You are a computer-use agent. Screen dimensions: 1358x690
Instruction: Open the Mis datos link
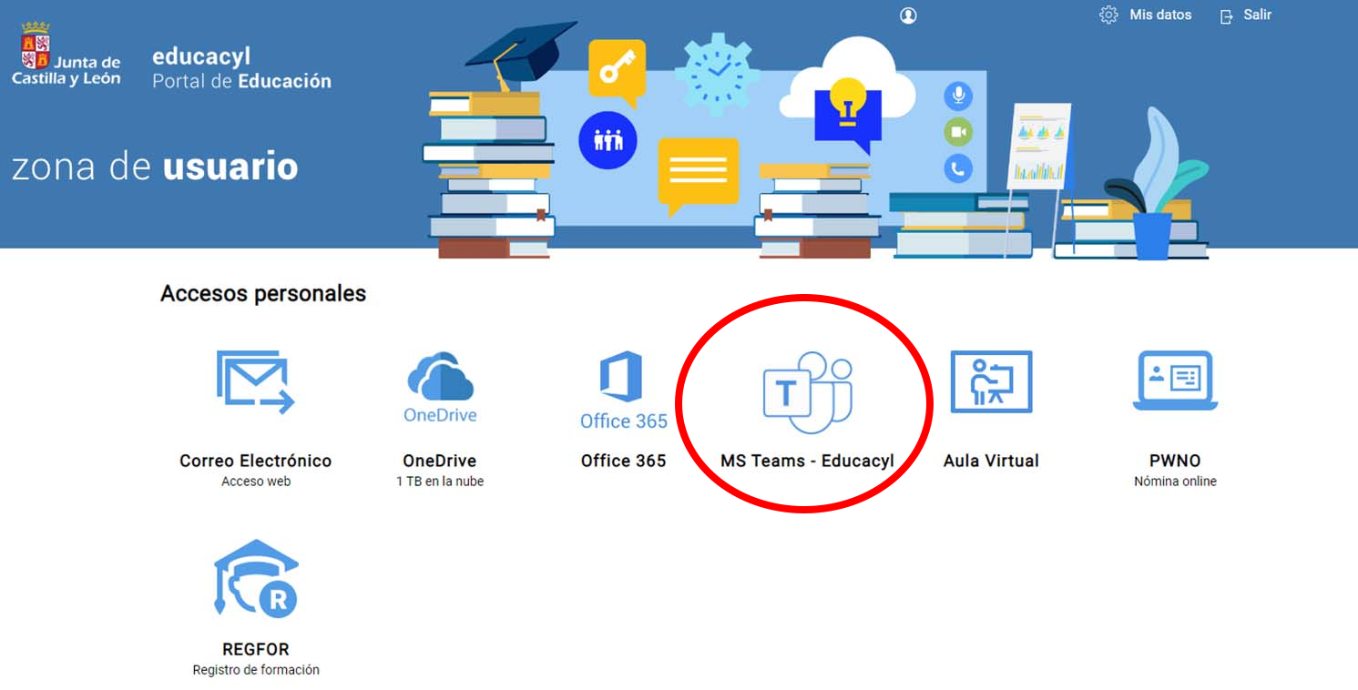[x=1160, y=15]
